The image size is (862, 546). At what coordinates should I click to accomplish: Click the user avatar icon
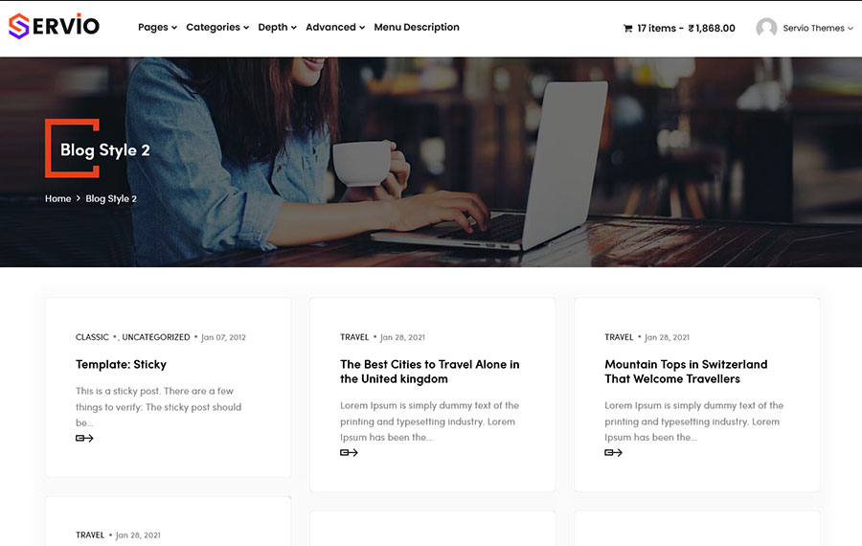point(766,28)
